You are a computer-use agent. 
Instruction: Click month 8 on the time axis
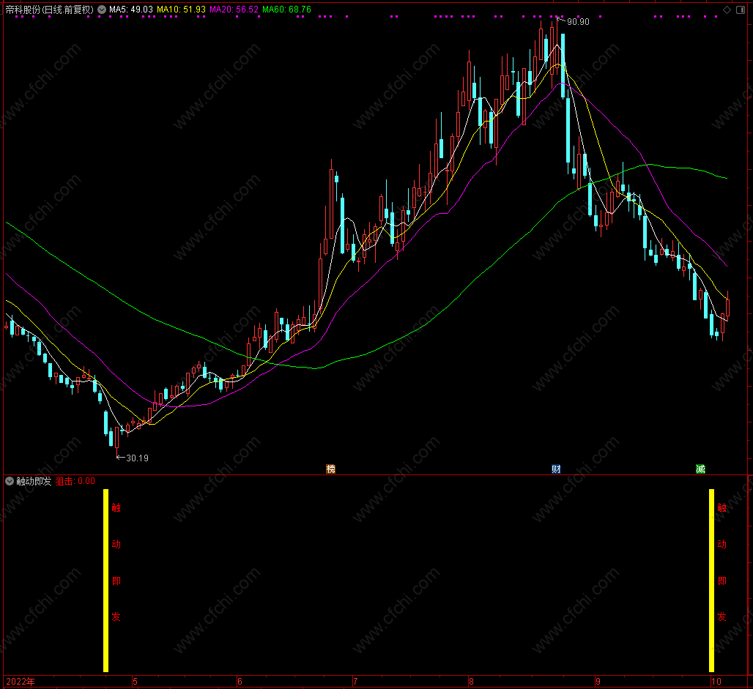[471, 682]
